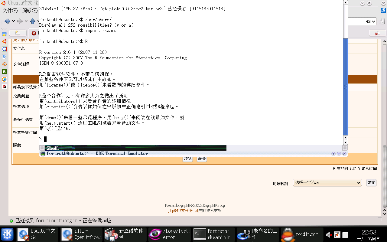Switch to /home/fort error- taskbar window
The height and width of the screenshot is (242, 387).
click(x=169, y=234)
